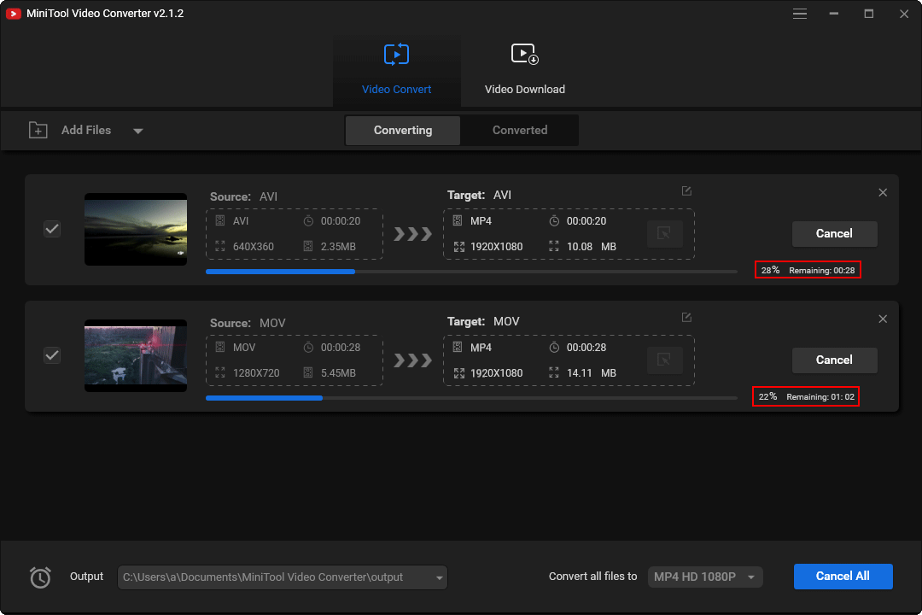Click the MOV source duration clock icon
The image size is (922, 615).
pos(308,348)
